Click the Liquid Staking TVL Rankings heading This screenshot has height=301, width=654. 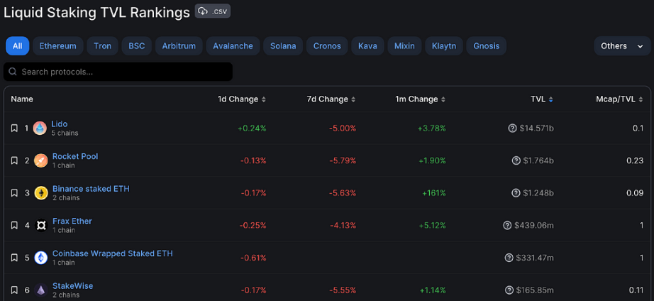[x=96, y=13]
